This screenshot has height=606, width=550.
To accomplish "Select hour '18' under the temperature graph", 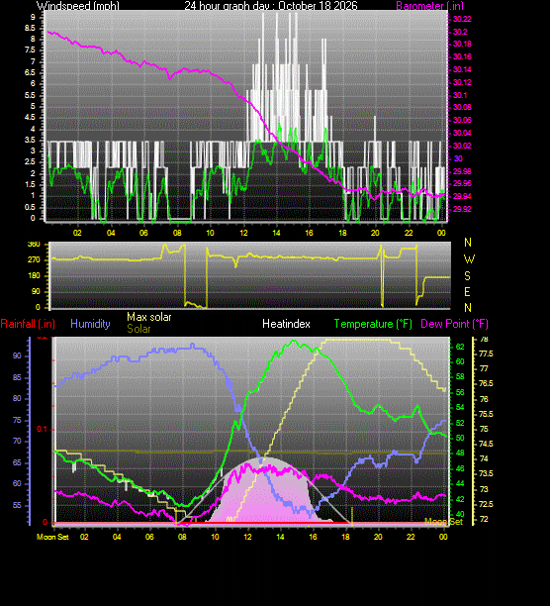I will click(345, 537).
